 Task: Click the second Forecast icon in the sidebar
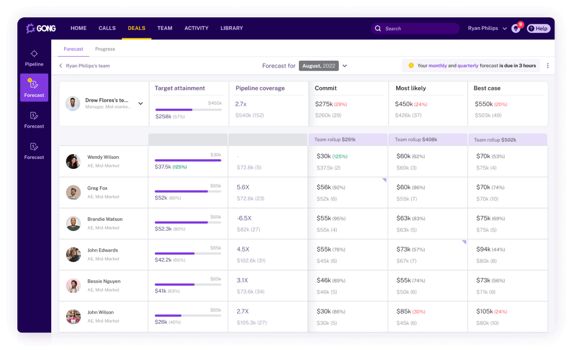pos(34,120)
